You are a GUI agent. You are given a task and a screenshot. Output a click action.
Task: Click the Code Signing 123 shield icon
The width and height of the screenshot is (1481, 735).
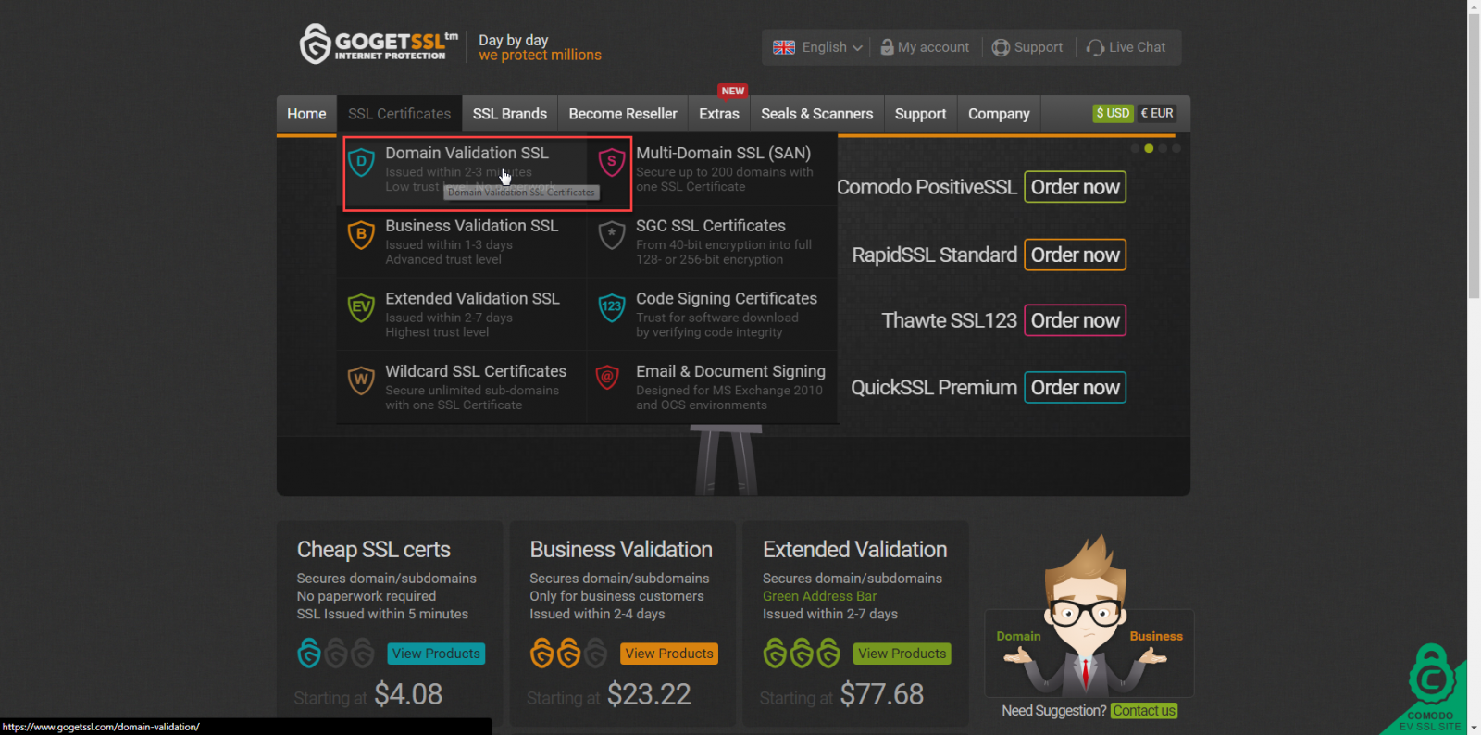tap(611, 307)
